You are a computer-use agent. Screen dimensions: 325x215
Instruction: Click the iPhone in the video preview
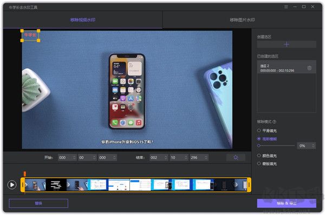tap(127, 91)
